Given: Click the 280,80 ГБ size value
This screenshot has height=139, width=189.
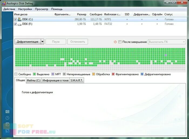Looking at the screenshot, I should click(x=80, y=19).
